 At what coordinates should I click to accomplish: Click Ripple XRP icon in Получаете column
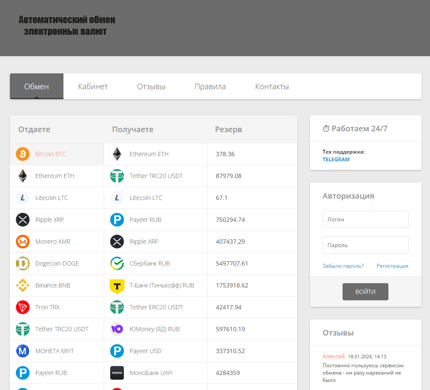117,242
